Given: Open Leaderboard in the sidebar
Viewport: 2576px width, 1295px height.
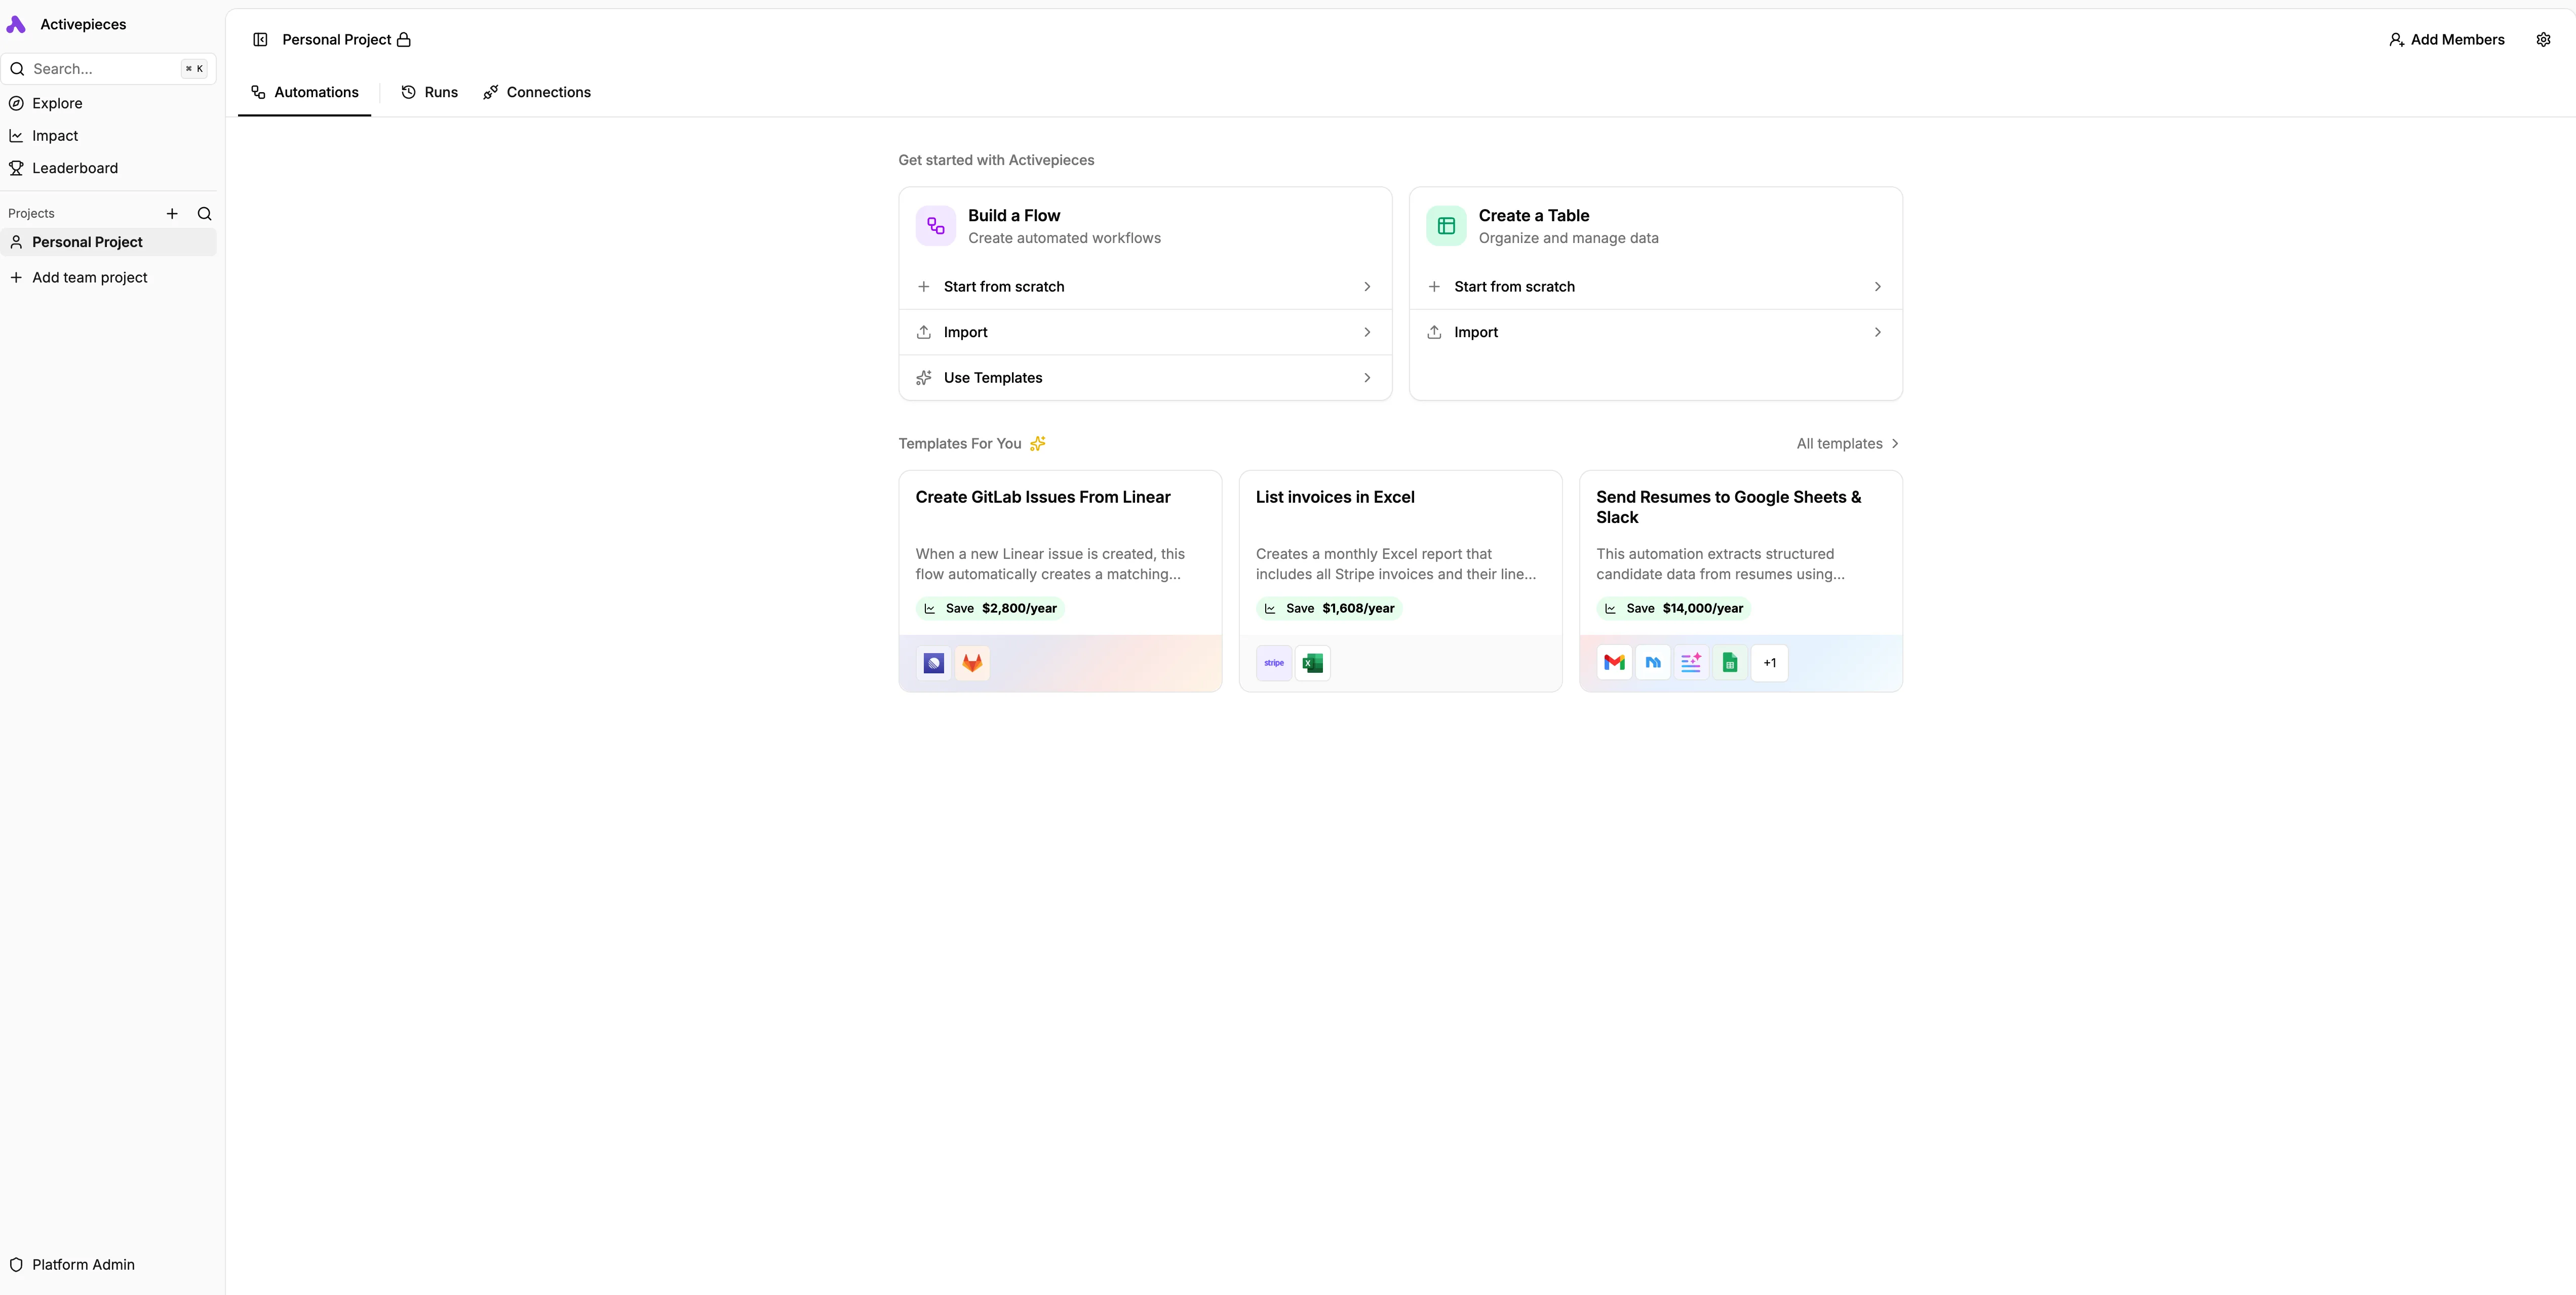Looking at the screenshot, I should (x=108, y=169).
